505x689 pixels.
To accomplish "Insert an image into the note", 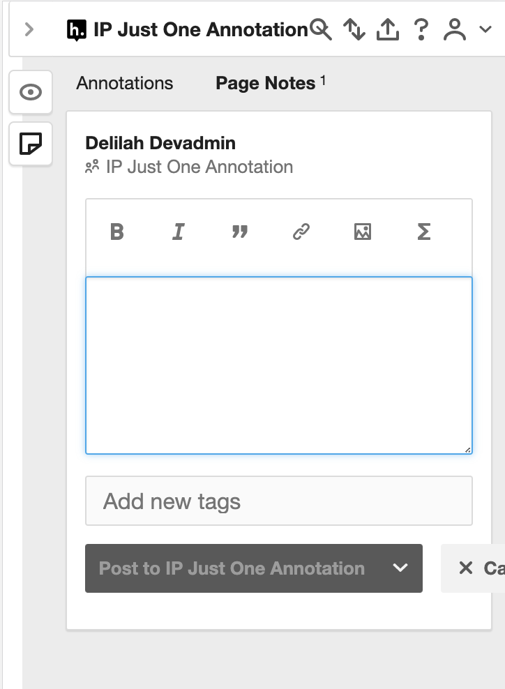I will click(x=363, y=232).
